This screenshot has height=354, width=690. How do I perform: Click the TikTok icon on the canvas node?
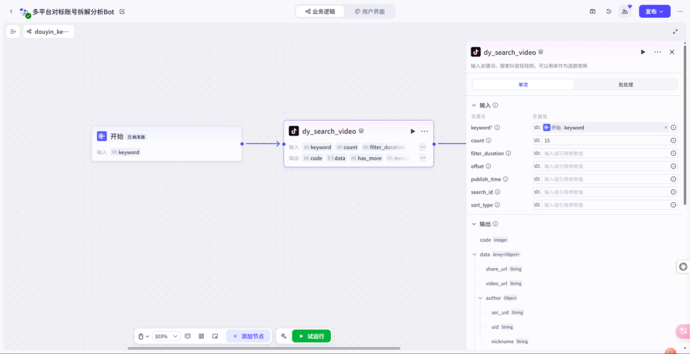coord(293,131)
